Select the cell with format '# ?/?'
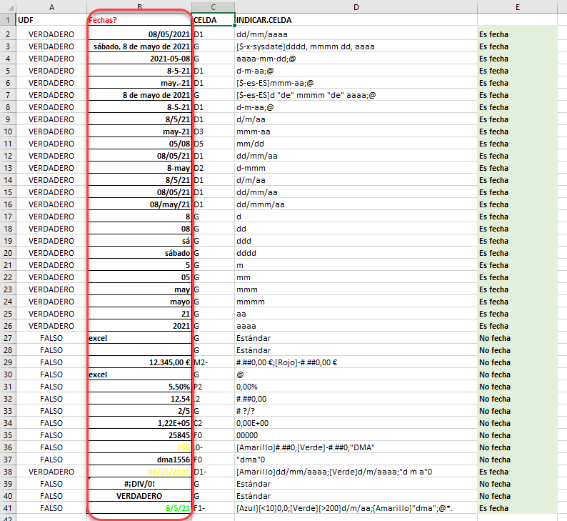 click(x=356, y=411)
